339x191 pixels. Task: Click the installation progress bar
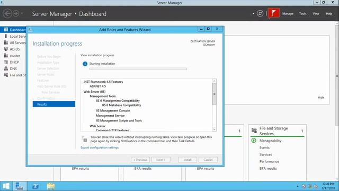click(138, 69)
